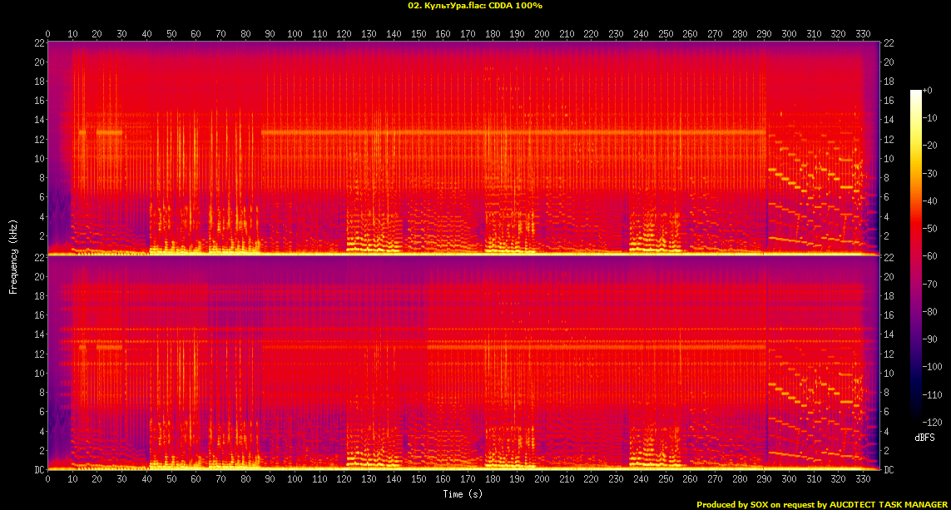Image resolution: width=951 pixels, height=510 pixels.
Task: Click the bottom-left 'DC' frequency label
Action: 38,470
